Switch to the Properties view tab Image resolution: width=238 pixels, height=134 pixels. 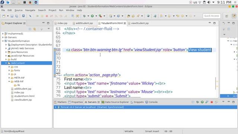click(75, 102)
